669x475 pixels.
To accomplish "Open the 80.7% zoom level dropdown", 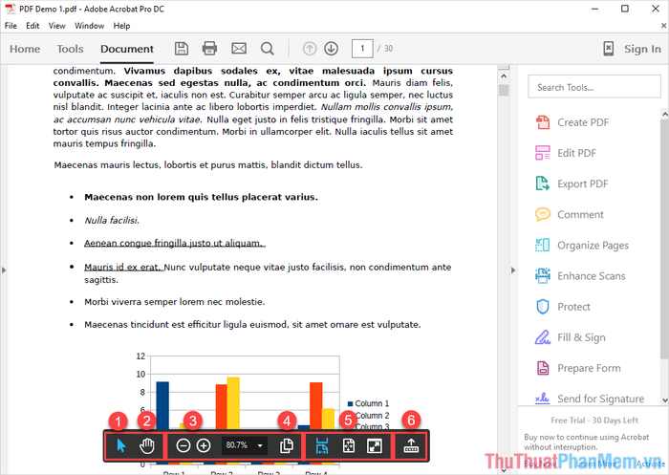I will coord(260,445).
